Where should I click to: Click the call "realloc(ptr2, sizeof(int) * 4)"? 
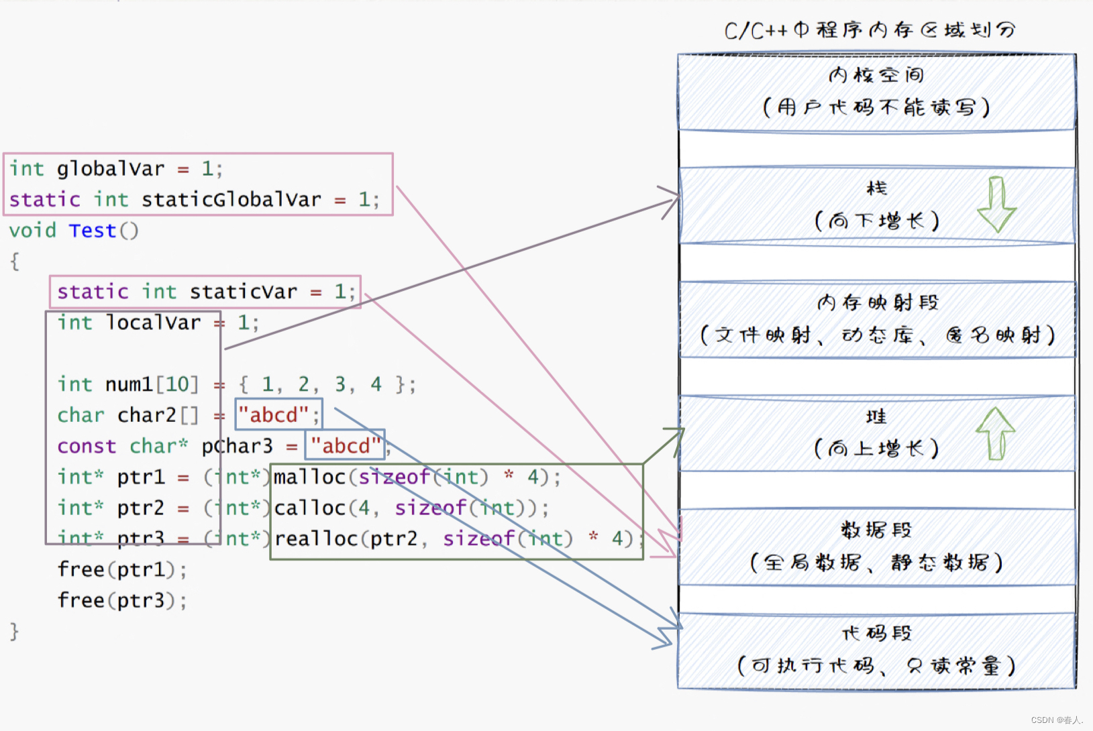[454, 539]
